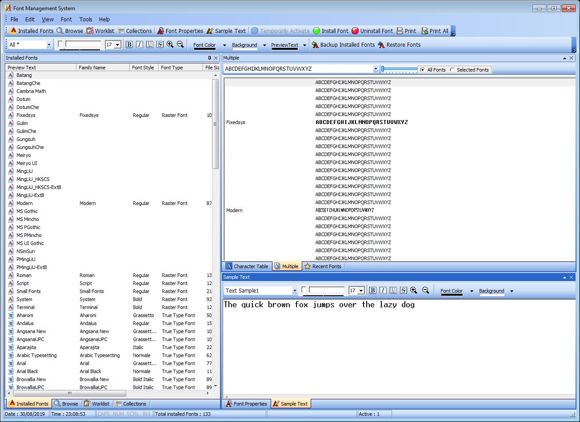This screenshot has height=422, width=580.
Task: Expand the Font Color dropdown in the top toolbar
Action: coord(224,45)
